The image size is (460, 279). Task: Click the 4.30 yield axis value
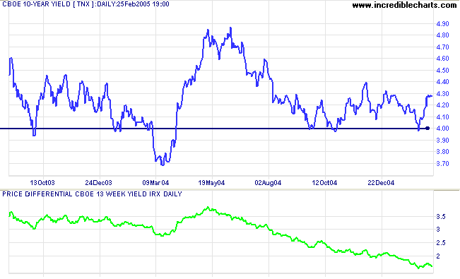pyautogui.click(x=443, y=94)
